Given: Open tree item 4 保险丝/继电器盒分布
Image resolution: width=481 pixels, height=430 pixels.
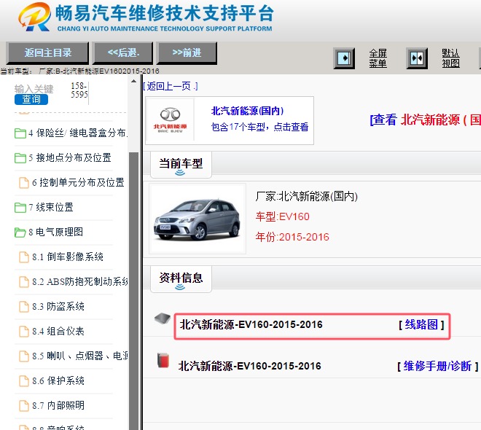Looking at the screenshot, I should (78, 133).
